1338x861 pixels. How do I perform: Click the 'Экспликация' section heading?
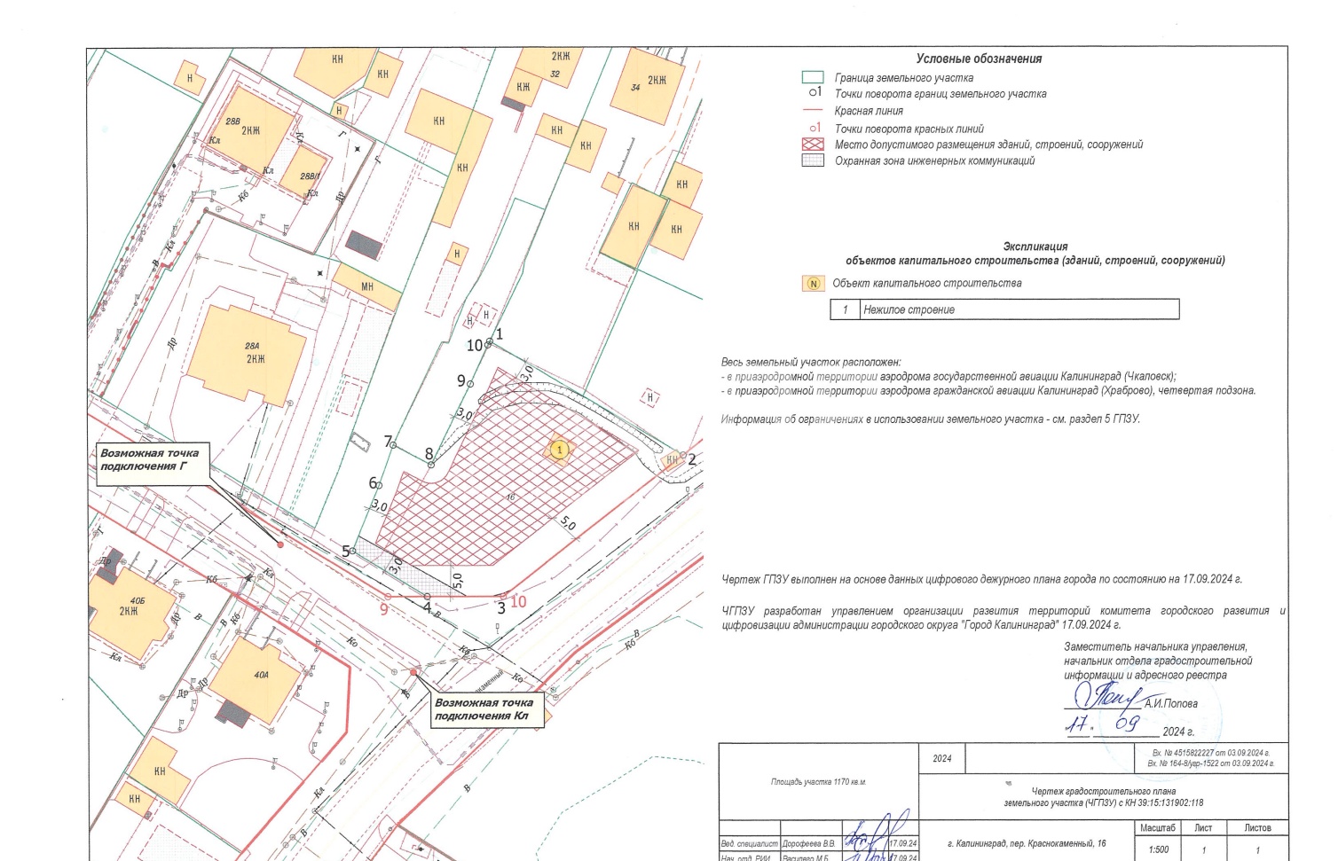tap(1035, 247)
